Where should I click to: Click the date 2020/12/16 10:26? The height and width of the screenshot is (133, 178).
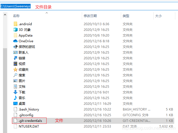click(97, 121)
